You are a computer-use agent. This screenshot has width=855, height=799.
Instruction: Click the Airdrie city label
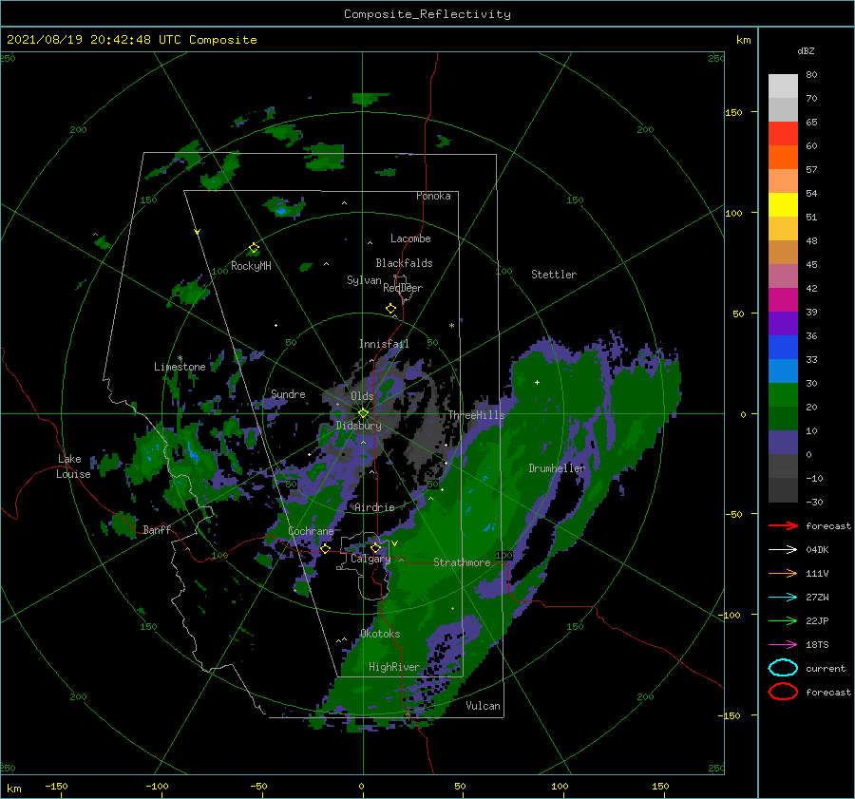tap(374, 507)
